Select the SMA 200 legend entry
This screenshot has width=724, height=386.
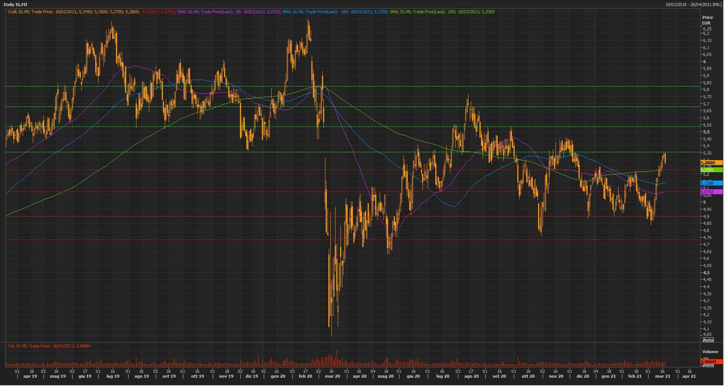tap(442, 12)
